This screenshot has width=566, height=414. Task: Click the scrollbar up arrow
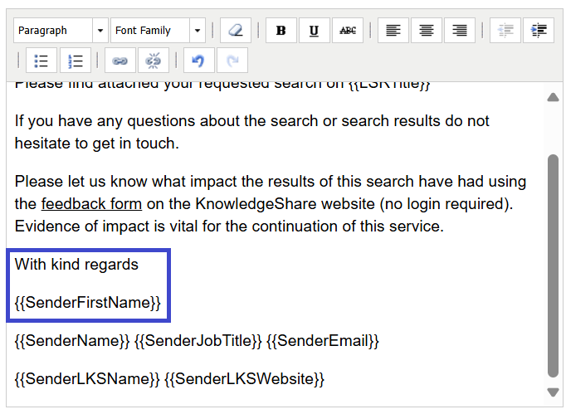pyautogui.click(x=553, y=97)
